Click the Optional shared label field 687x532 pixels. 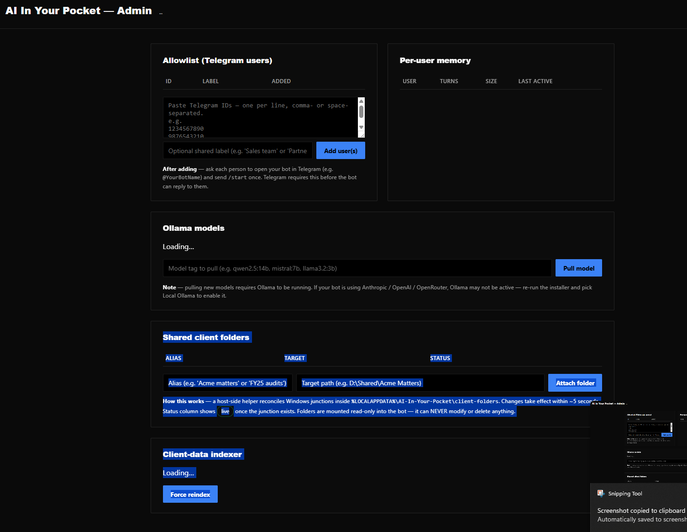tap(238, 151)
